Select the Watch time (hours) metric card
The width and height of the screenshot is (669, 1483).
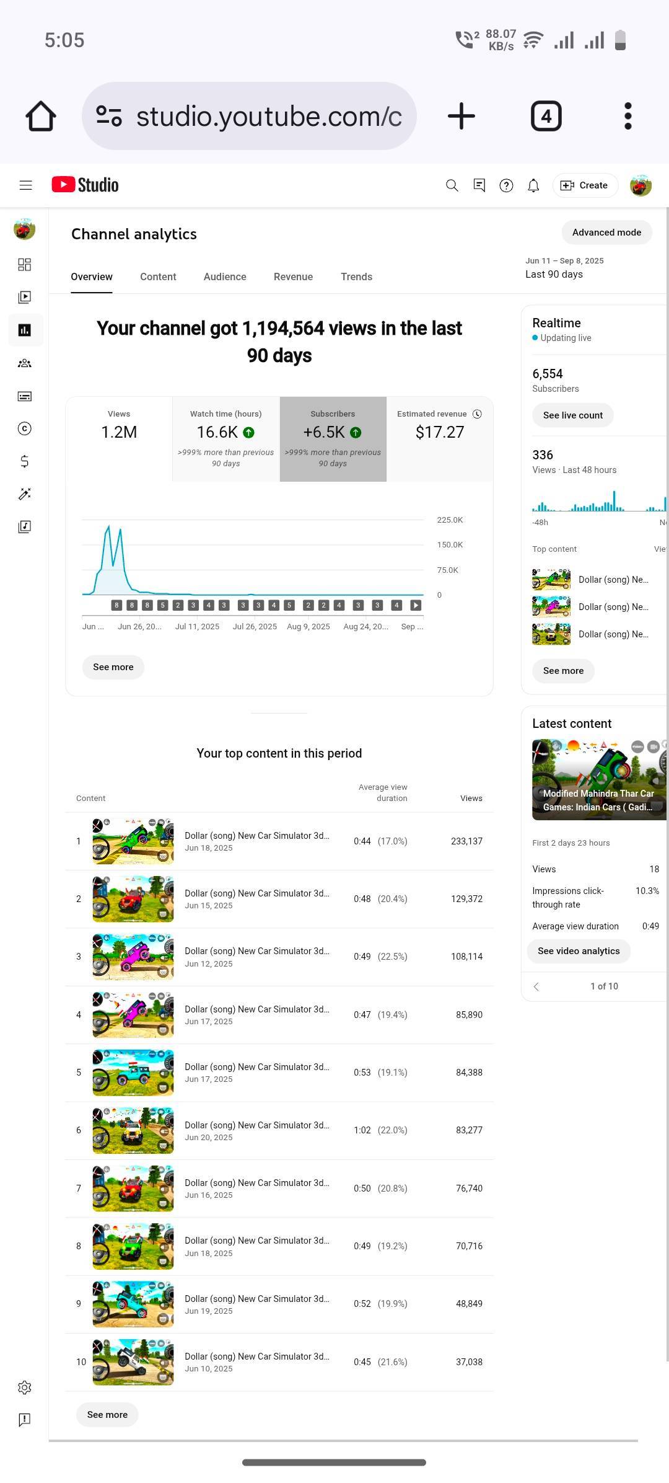tap(226, 438)
